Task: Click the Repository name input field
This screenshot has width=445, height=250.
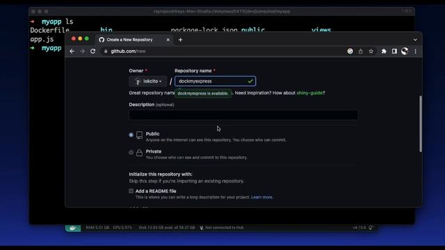Action: [x=215, y=81]
